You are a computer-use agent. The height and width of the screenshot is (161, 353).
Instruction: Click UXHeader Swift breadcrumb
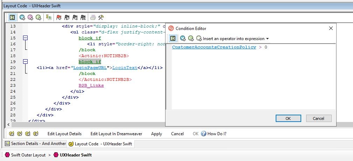pyautogui.click(x=76, y=155)
